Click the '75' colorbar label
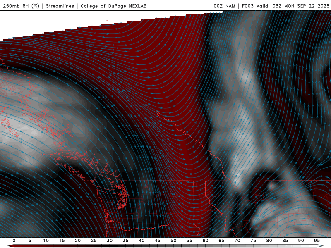Screen dimensions: 331x248 [x=253, y=241]
